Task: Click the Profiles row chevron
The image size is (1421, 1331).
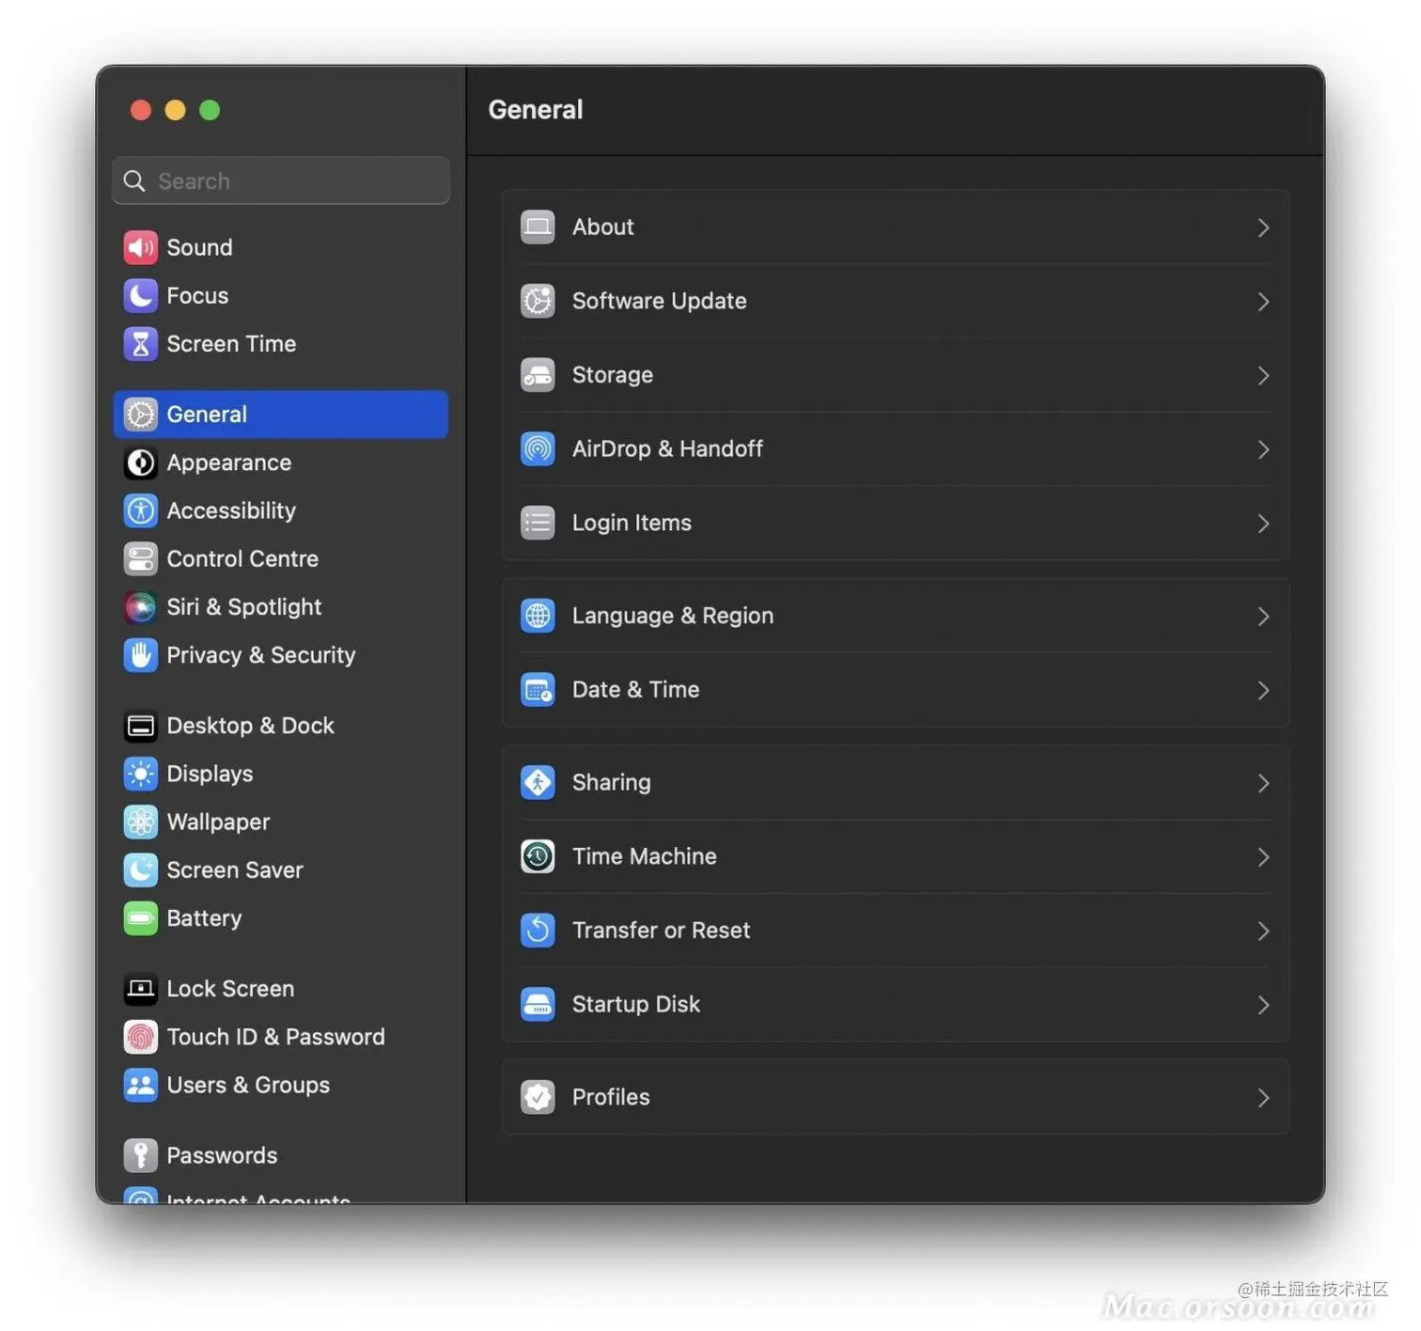Action: (x=1263, y=1098)
